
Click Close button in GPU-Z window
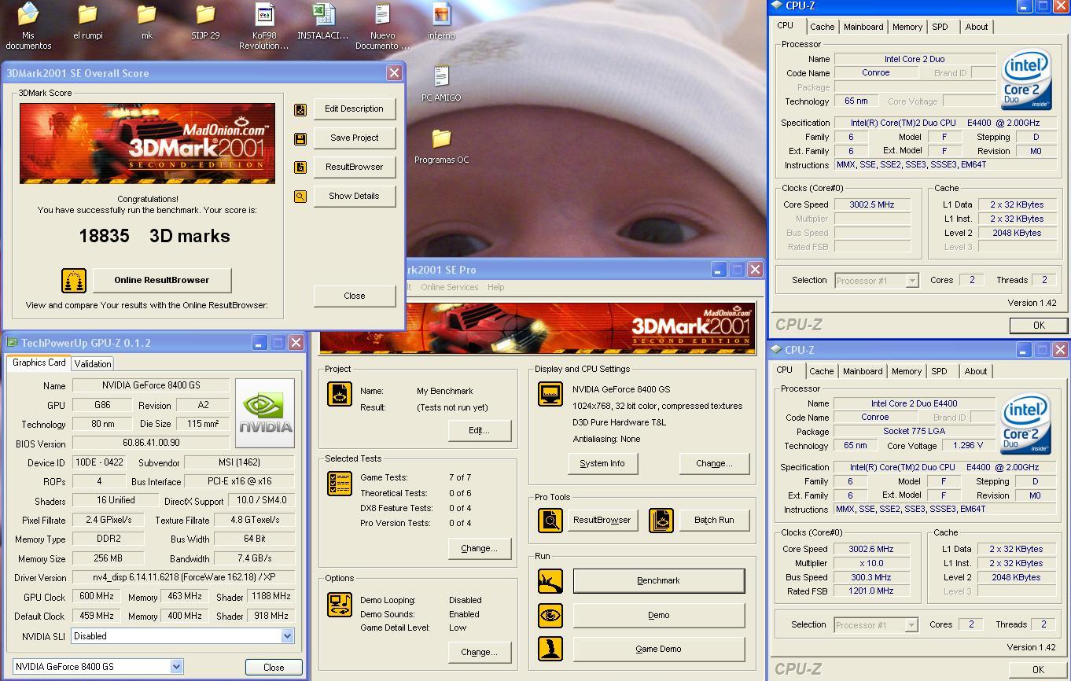pos(274,668)
